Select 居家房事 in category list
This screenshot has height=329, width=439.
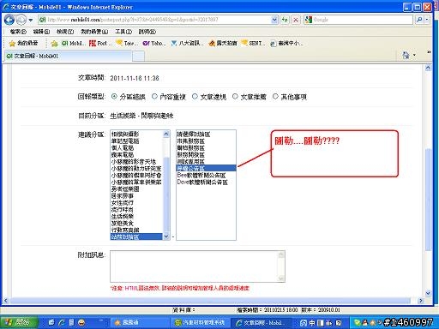pyautogui.click(x=136, y=195)
